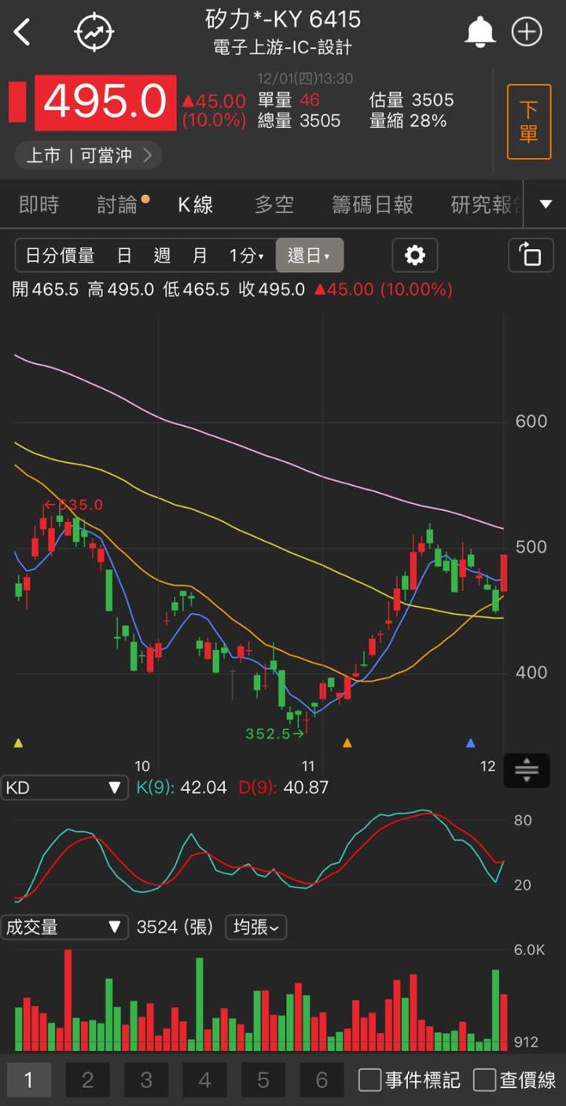Select the 日分價量 chart mode
The image size is (566, 1106).
click(x=61, y=255)
